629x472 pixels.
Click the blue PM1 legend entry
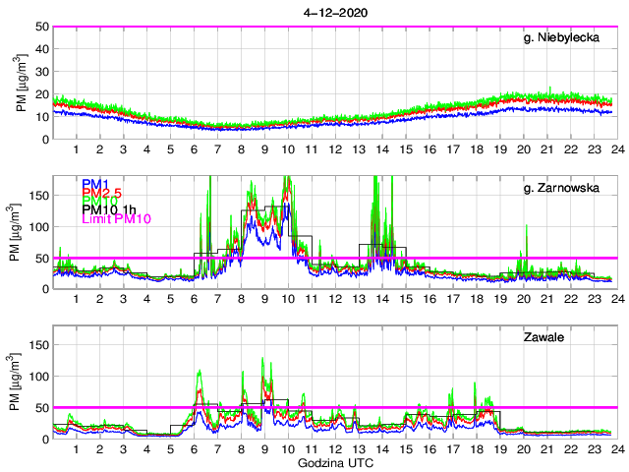tap(95, 184)
